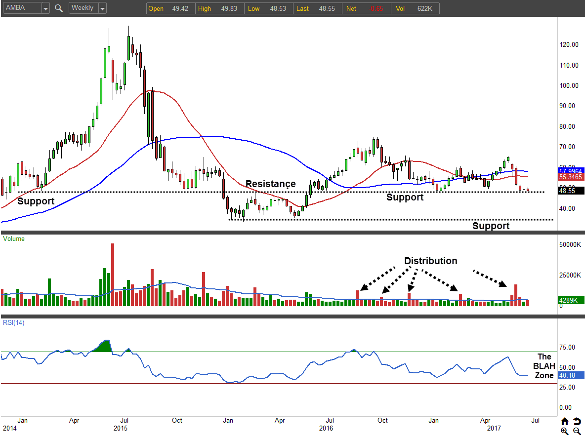The image size is (585, 435).
Task: Select the blue 57.9964 moving average tag
Action: 571,170
